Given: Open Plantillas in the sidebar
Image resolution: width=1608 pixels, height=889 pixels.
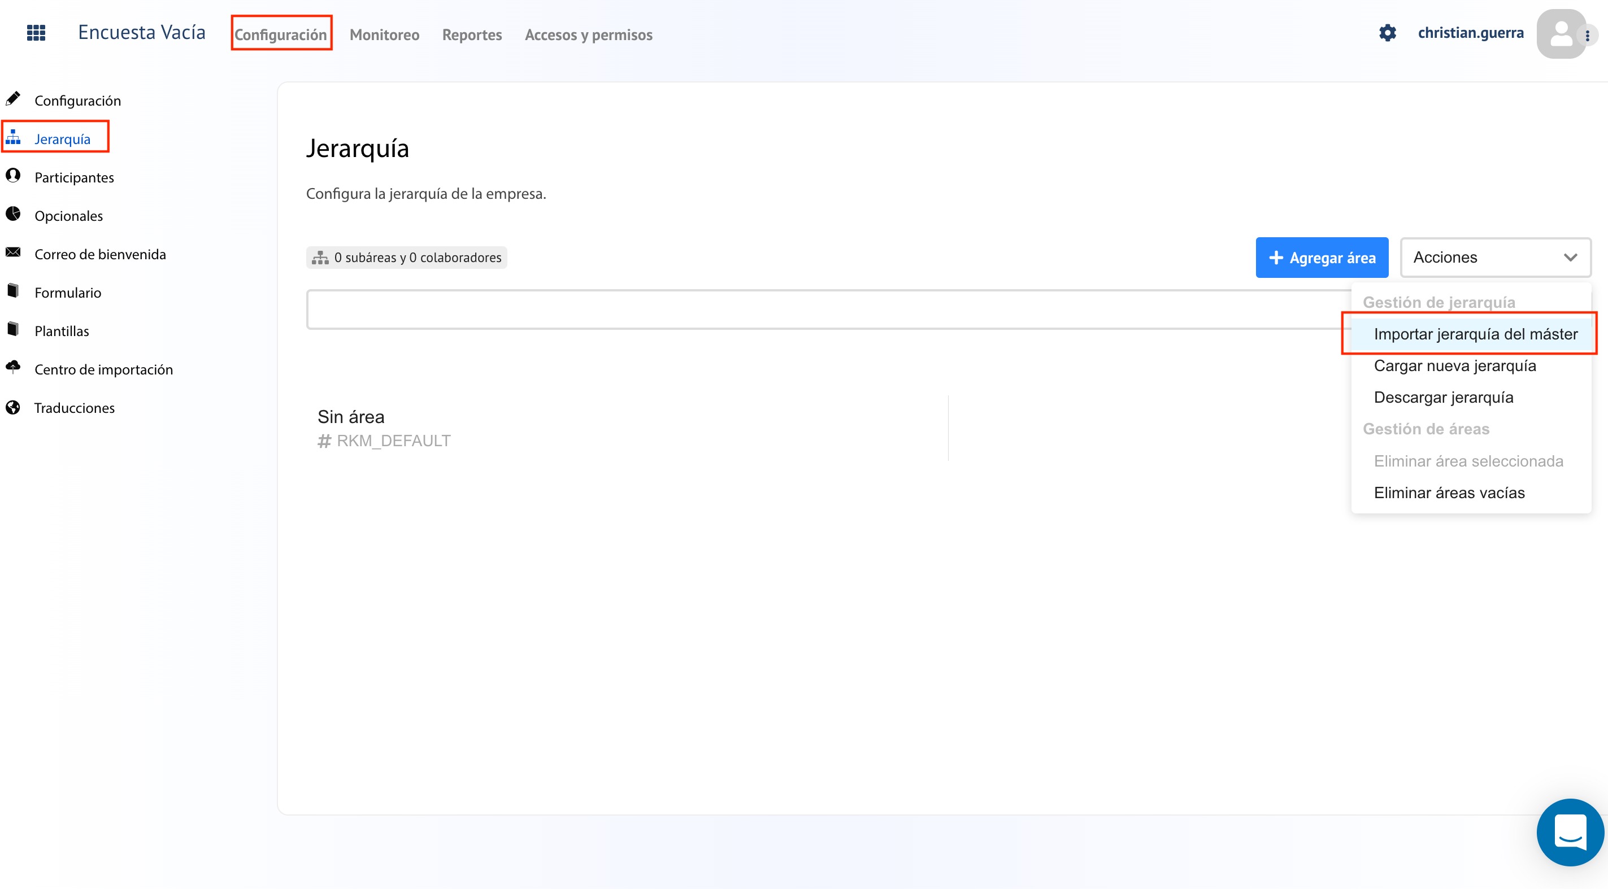Looking at the screenshot, I should pos(62,330).
